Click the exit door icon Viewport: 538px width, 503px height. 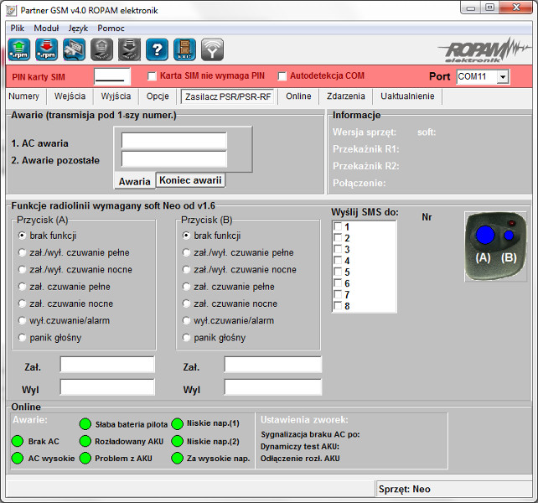[x=184, y=49]
